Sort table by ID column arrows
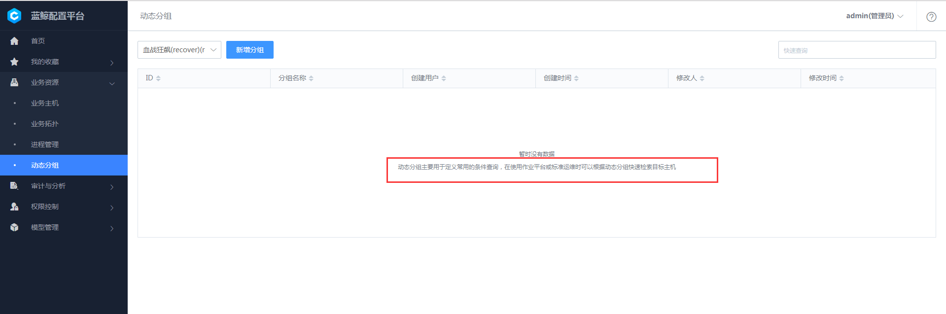Screen dimensions: 946x314 (158, 78)
